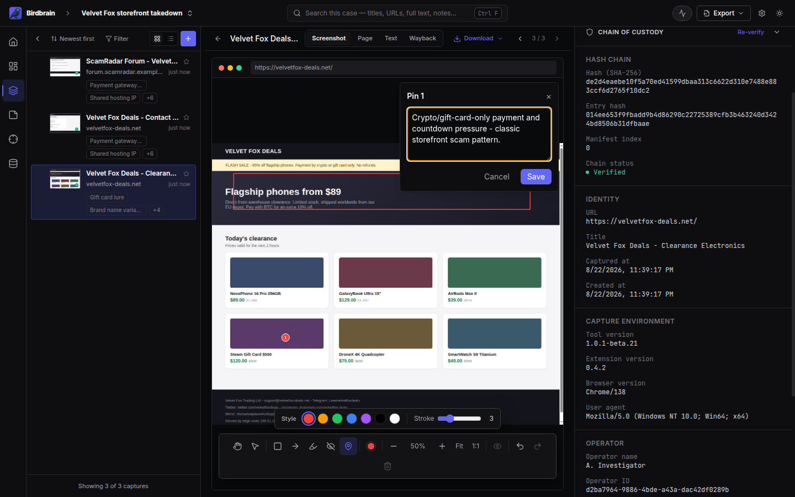Star the ScamRadar Forum capture
The height and width of the screenshot is (497, 795).
tap(187, 61)
